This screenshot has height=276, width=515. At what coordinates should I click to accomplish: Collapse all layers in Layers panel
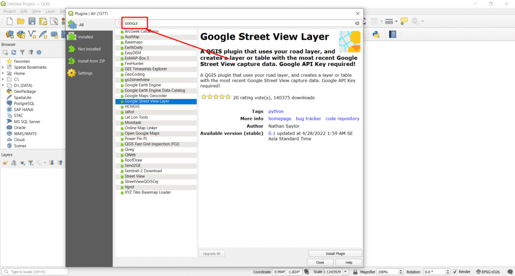60,163
